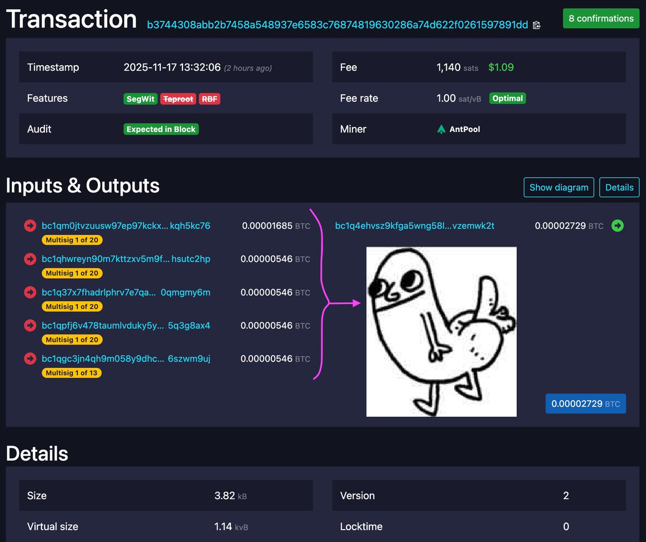The image size is (646, 542).
Task: Click red arrow beside bc1qpfj6v478 input
Action: (x=30, y=326)
